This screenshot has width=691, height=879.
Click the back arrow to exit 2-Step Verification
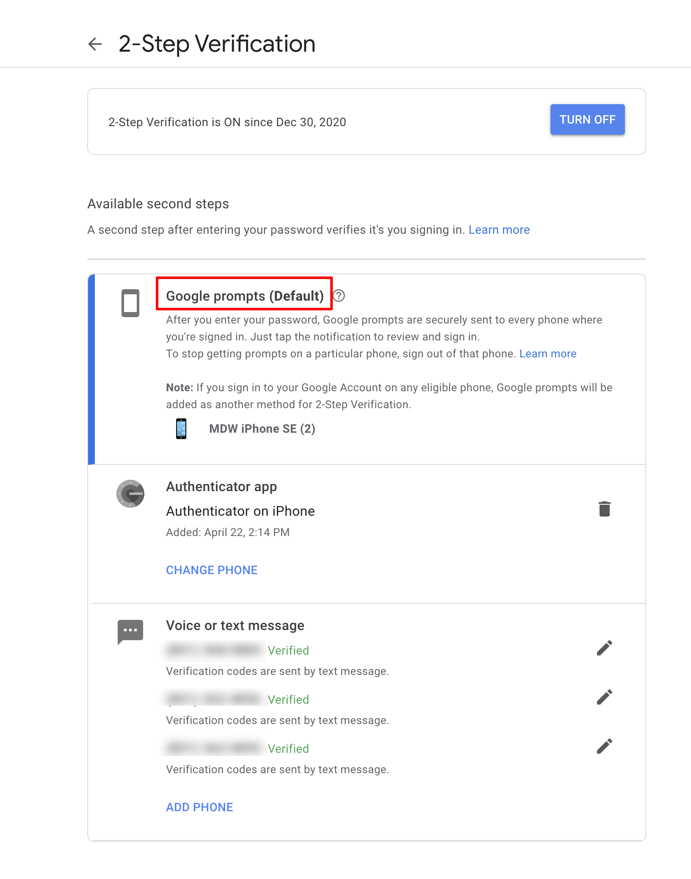coord(95,44)
